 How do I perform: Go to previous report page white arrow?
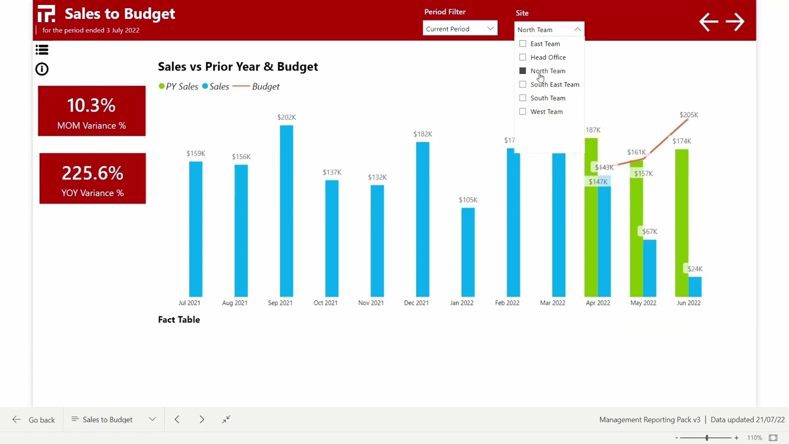pos(708,22)
